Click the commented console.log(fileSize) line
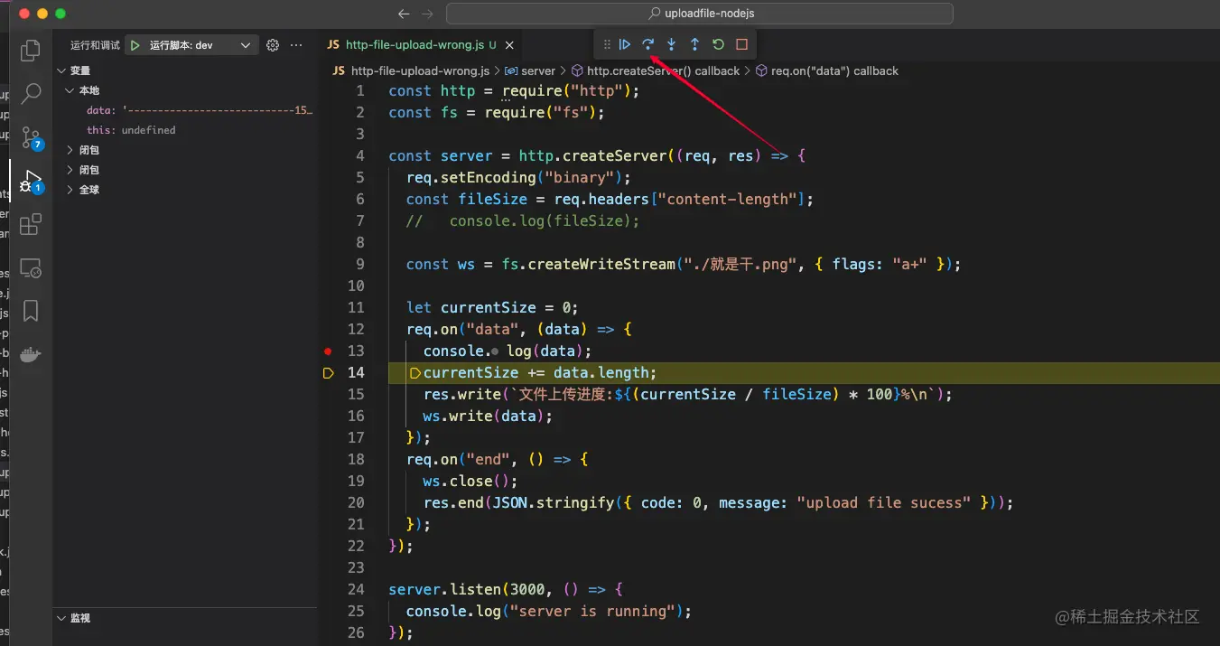The image size is (1220, 646). [523, 220]
